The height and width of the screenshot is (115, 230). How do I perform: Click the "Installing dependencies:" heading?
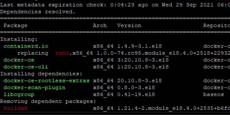point(41,74)
